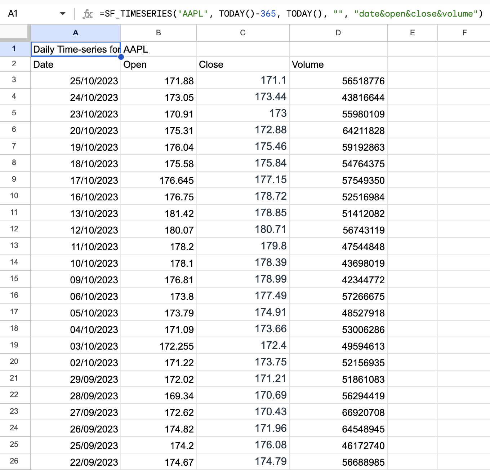Select column F header

pos(464,33)
